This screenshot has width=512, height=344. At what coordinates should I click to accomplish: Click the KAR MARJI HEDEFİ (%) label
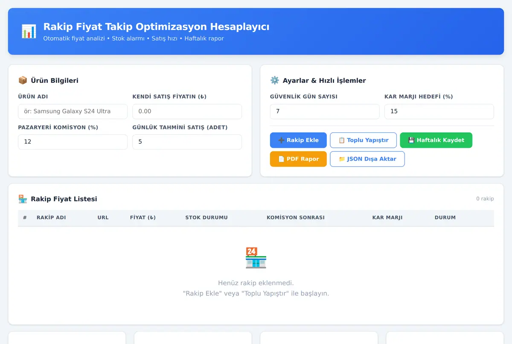point(419,96)
